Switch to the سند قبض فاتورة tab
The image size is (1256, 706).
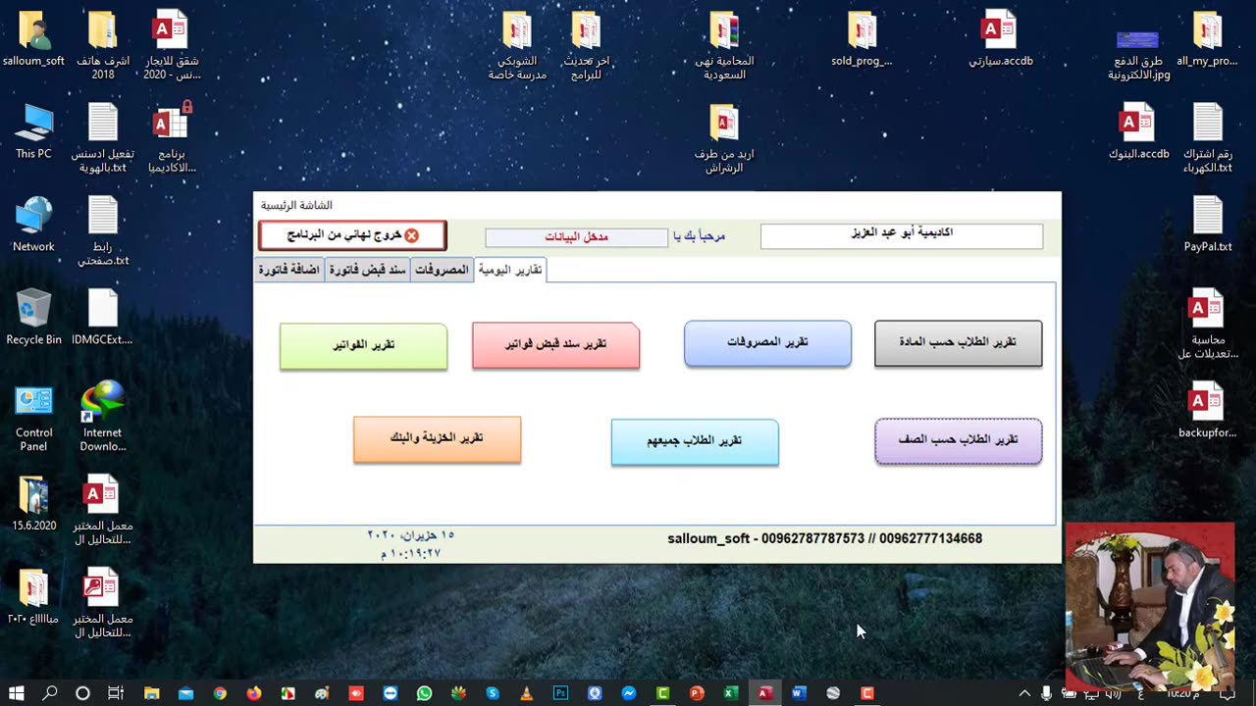(367, 270)
